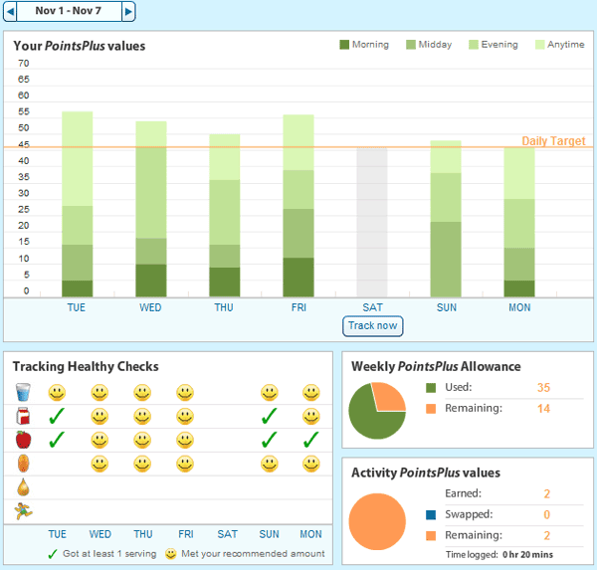Viewport: 597px width, 570px height.
Task: Click the Weekly PointsPlus Allowance heading
Action: tap(436, 366)
